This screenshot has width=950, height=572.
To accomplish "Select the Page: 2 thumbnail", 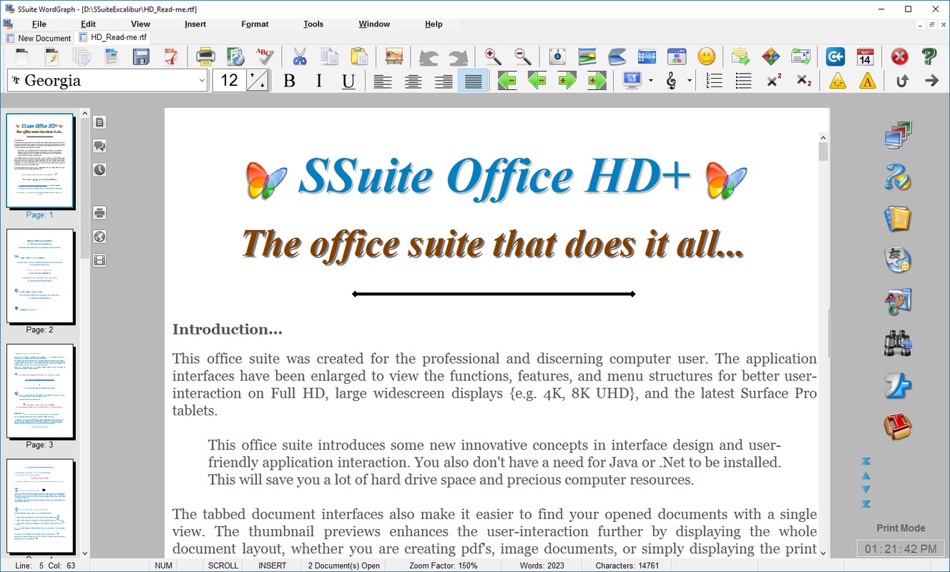I will [x=40, y=276].
